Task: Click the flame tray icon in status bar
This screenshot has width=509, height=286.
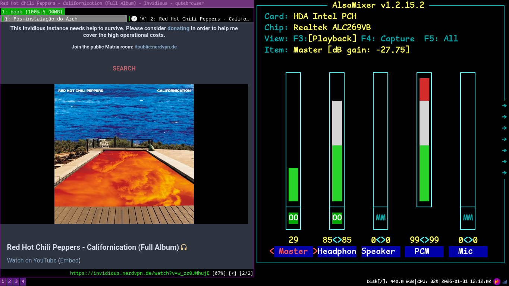Action: 497,282
